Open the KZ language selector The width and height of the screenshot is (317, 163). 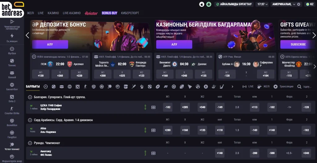(x=310, y=4)
